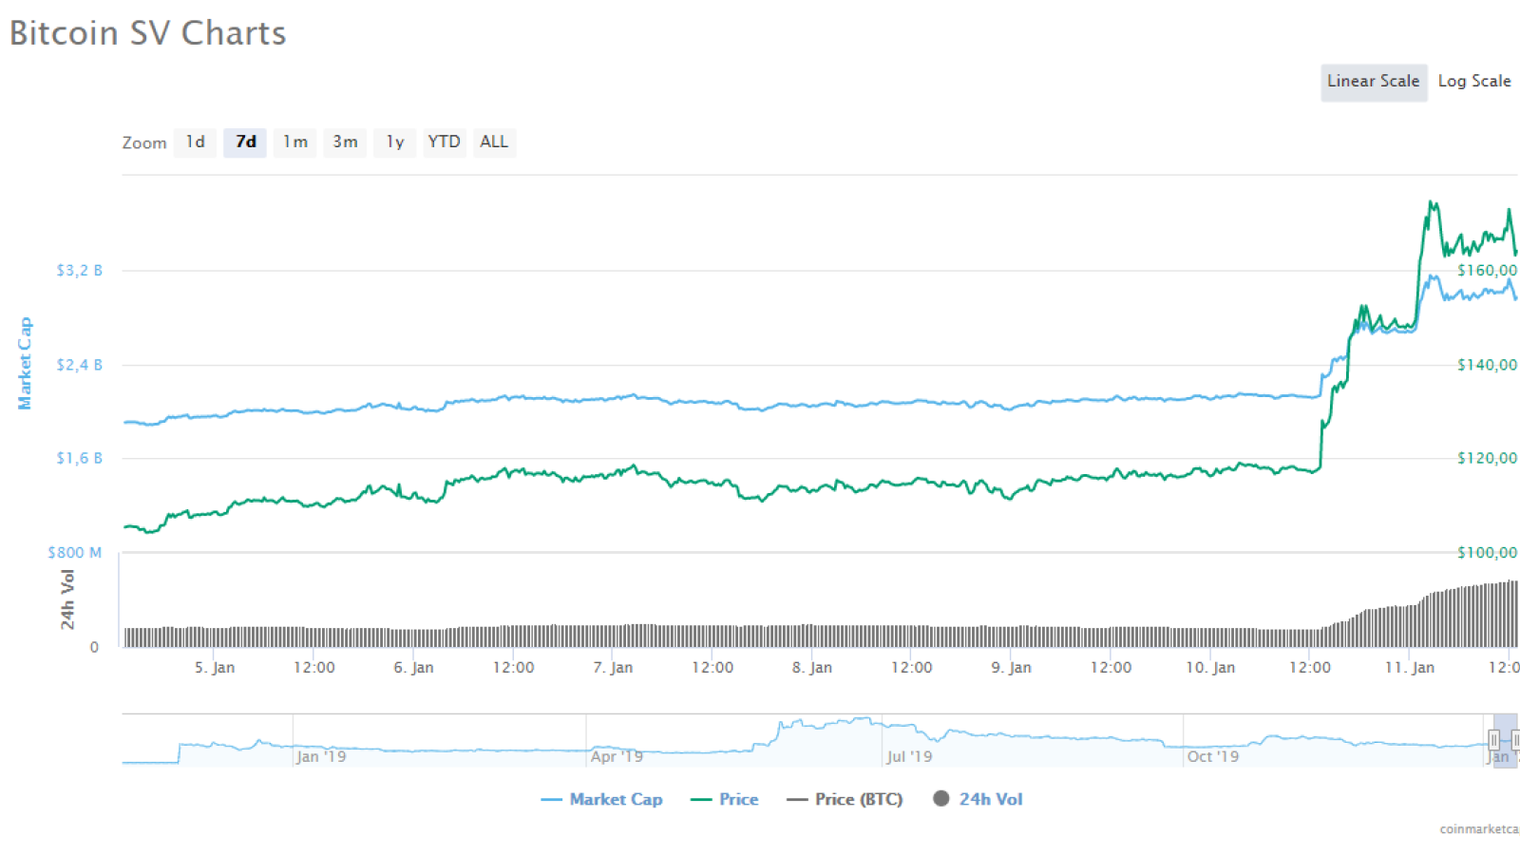Toggle the Price series in legend
Screen dimensions: 1520x855
[x=725, y=800]
